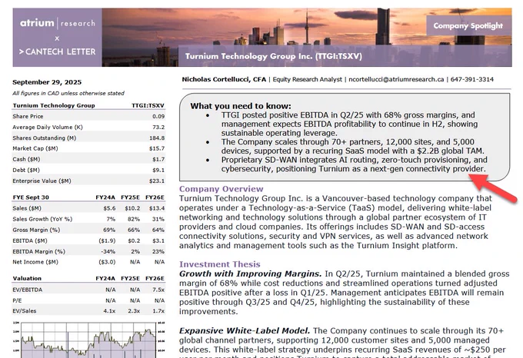The width and height of the screenshot is (523, 358).
Task: Click the Shares Outstanding value 184.8
Action: (157, 138)
